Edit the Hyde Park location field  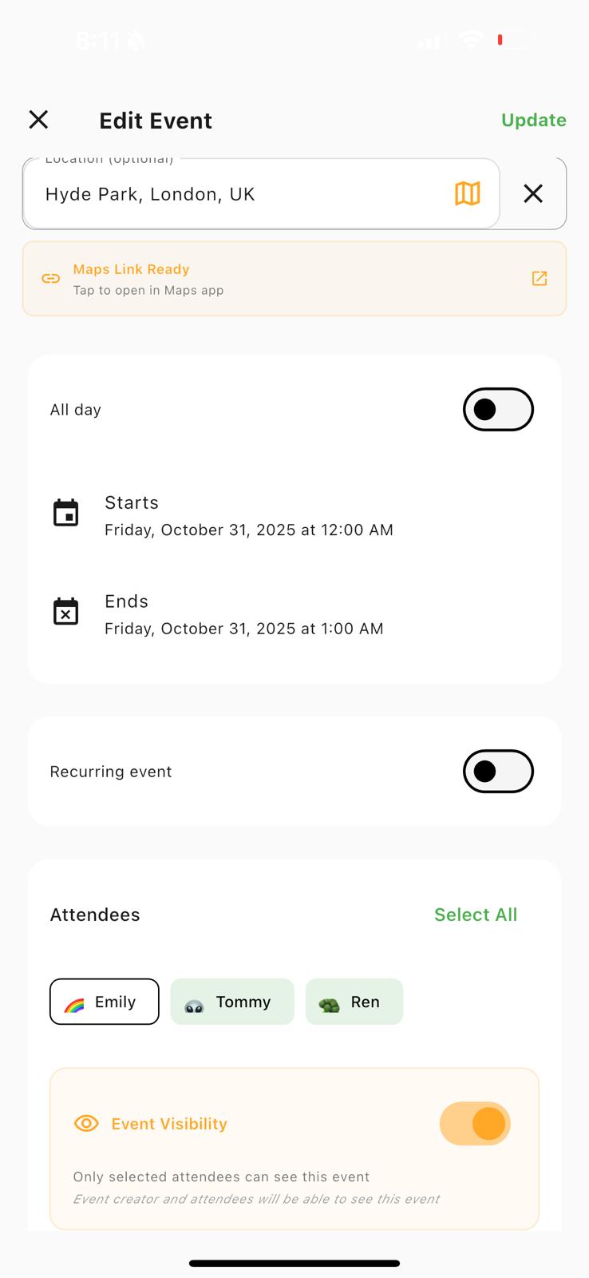click(x=261, y=193)
